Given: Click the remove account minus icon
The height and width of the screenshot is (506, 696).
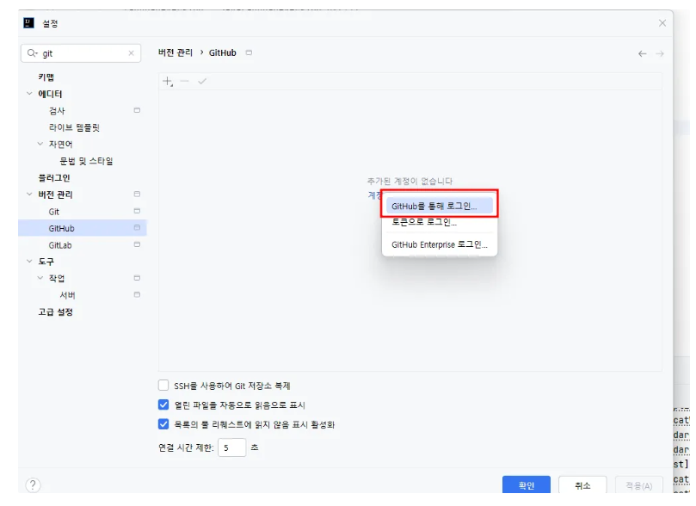Looking at the screenshot, I should click(x=185, y=81).
